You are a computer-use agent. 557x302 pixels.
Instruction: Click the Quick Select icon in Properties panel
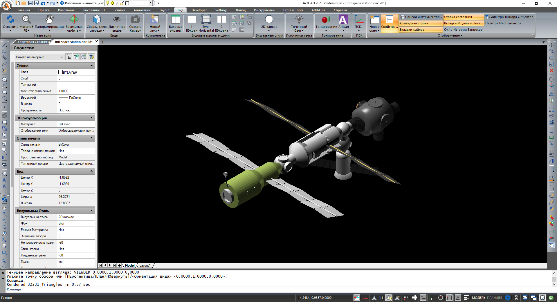(x=91, y=57)
